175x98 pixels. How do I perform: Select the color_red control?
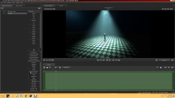34,82
